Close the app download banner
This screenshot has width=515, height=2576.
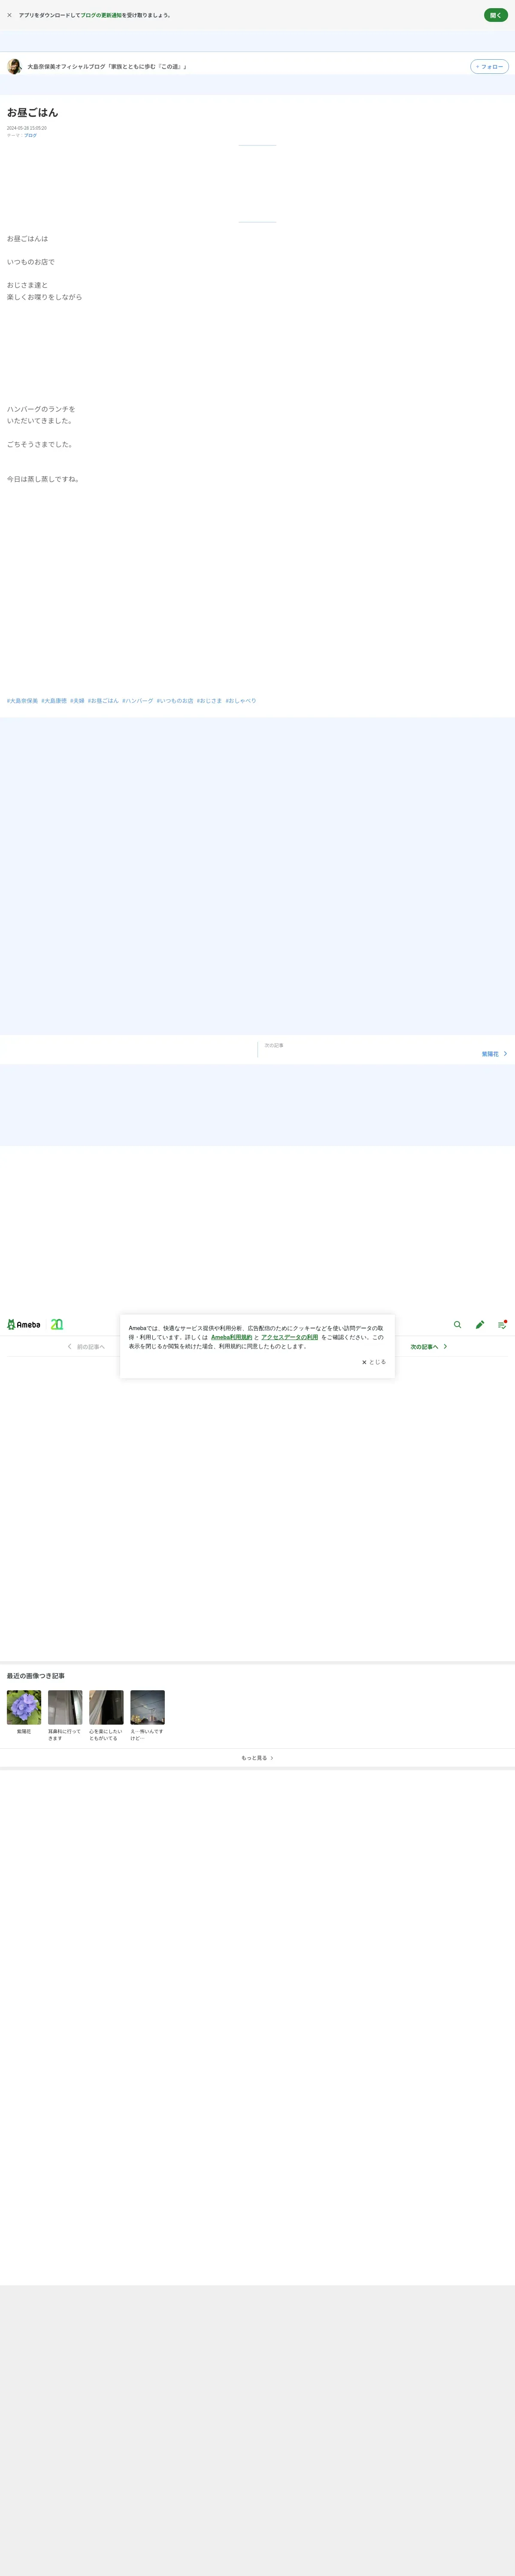pos(10,15)
